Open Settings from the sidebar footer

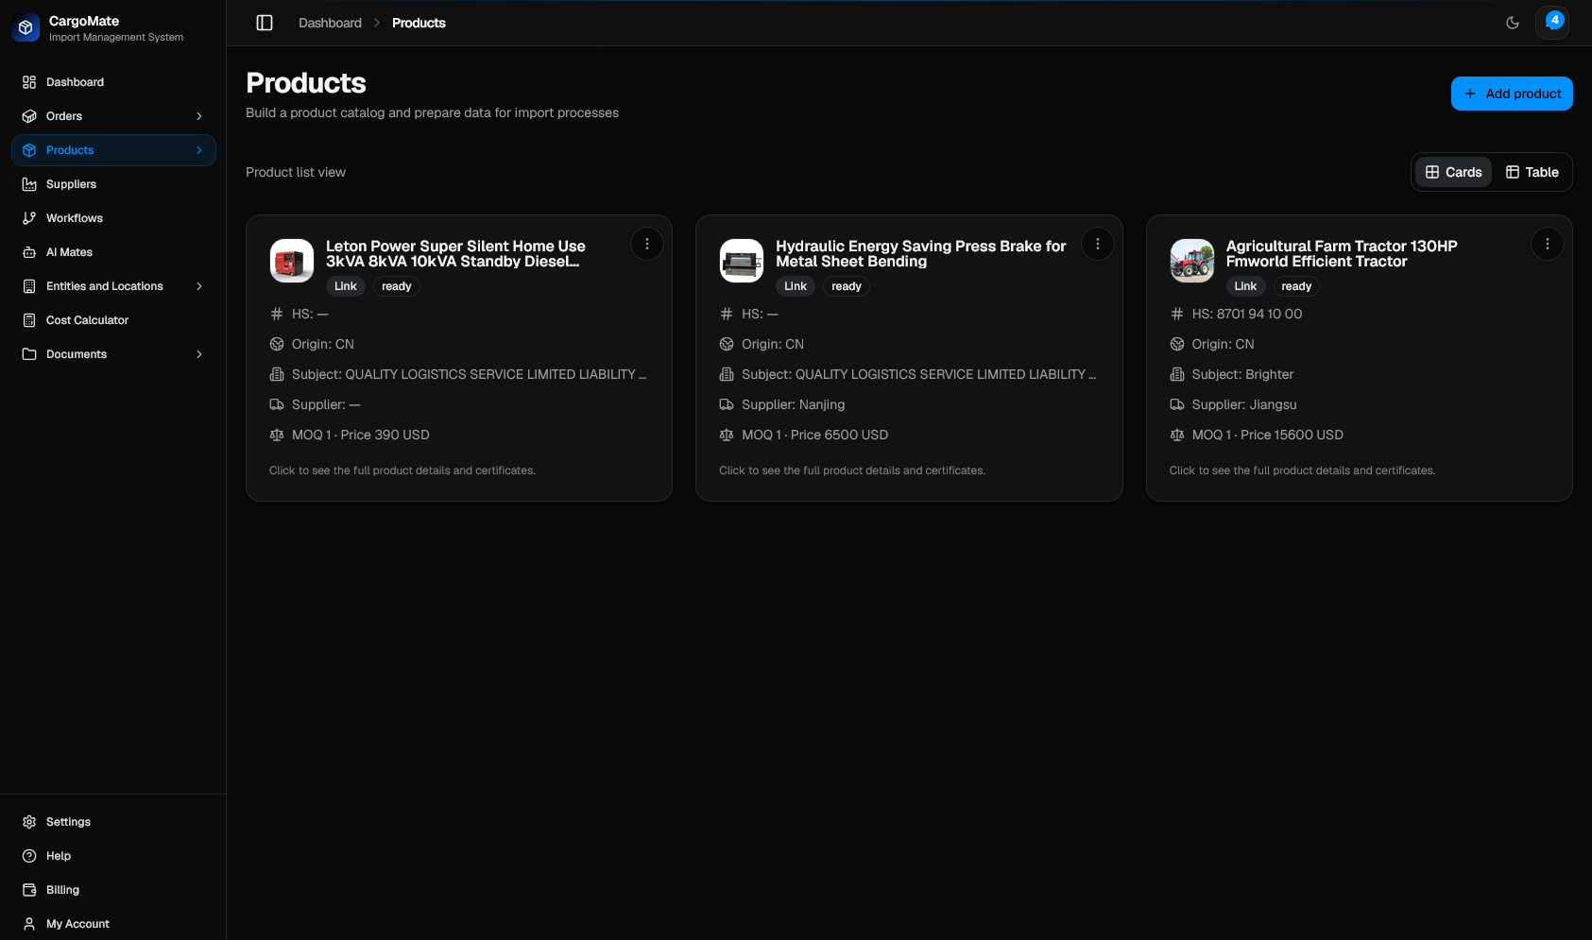(113, 822)
